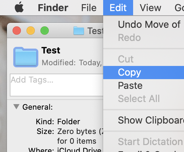The width and height of the screenshot is (184, 152).
Task: Select the Redo menu entry
Action: [x=144, y=37]
